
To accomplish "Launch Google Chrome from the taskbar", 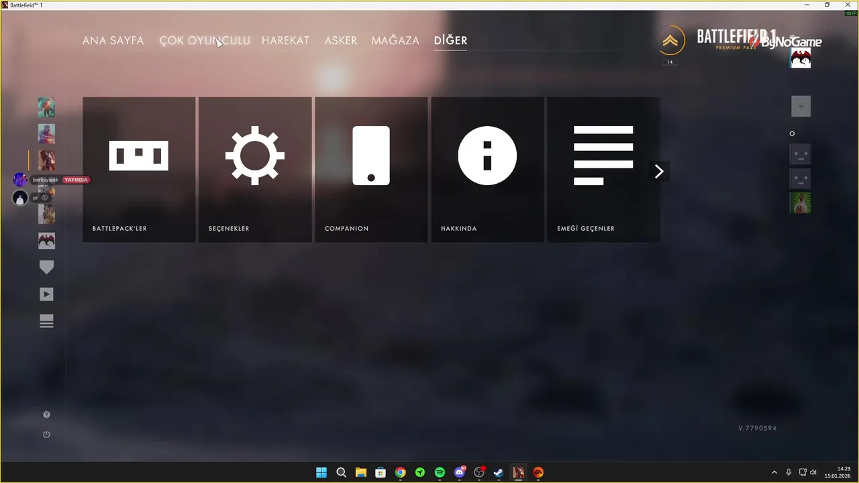I will [x=400, y=472].
